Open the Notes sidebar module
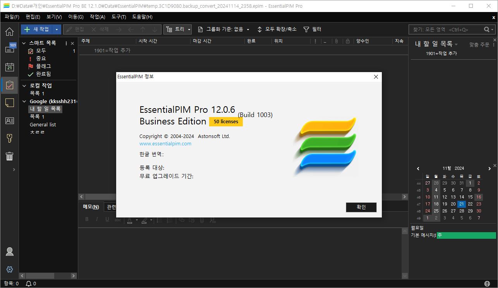 [x=9, y=103]
